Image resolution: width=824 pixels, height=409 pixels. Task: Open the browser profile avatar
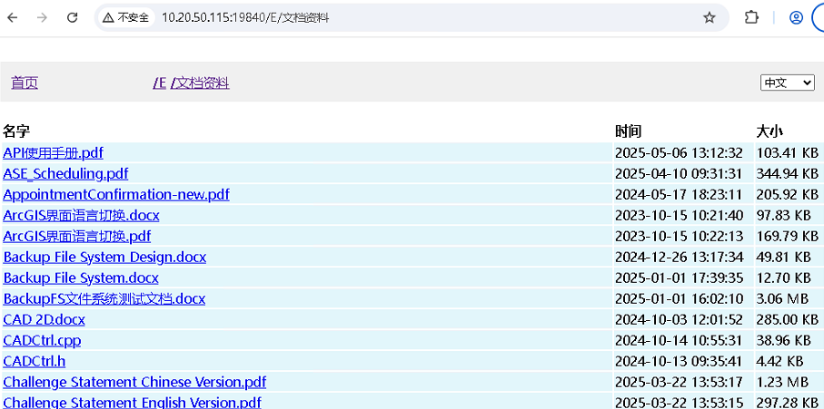[796, 17]
